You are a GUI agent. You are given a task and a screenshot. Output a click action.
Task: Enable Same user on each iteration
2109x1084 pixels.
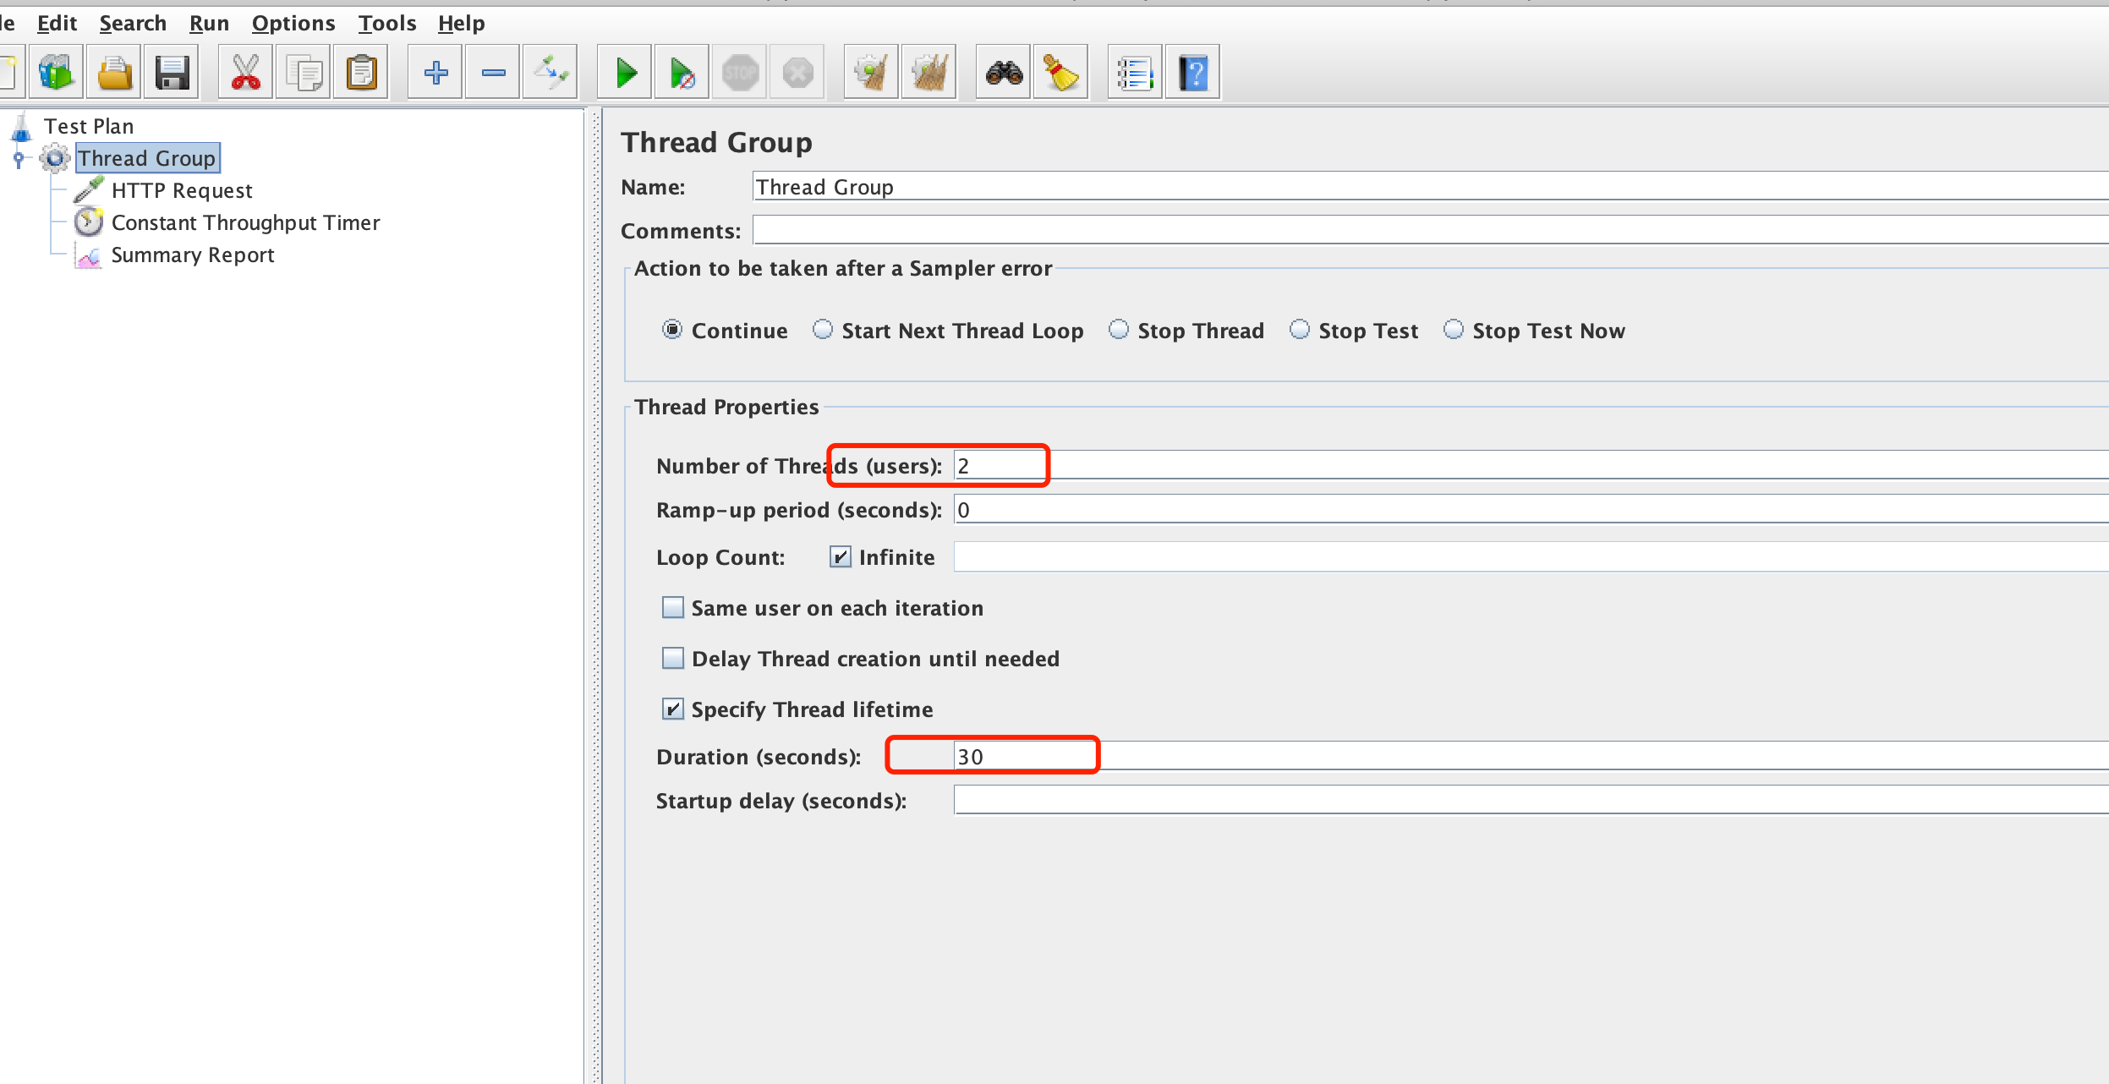click(x=673, y=608)
